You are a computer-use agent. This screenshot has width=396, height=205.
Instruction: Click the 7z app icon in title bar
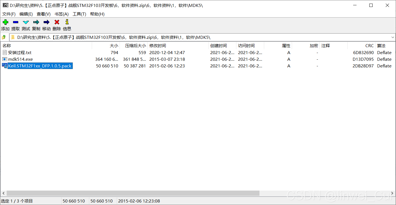point(5,5)
